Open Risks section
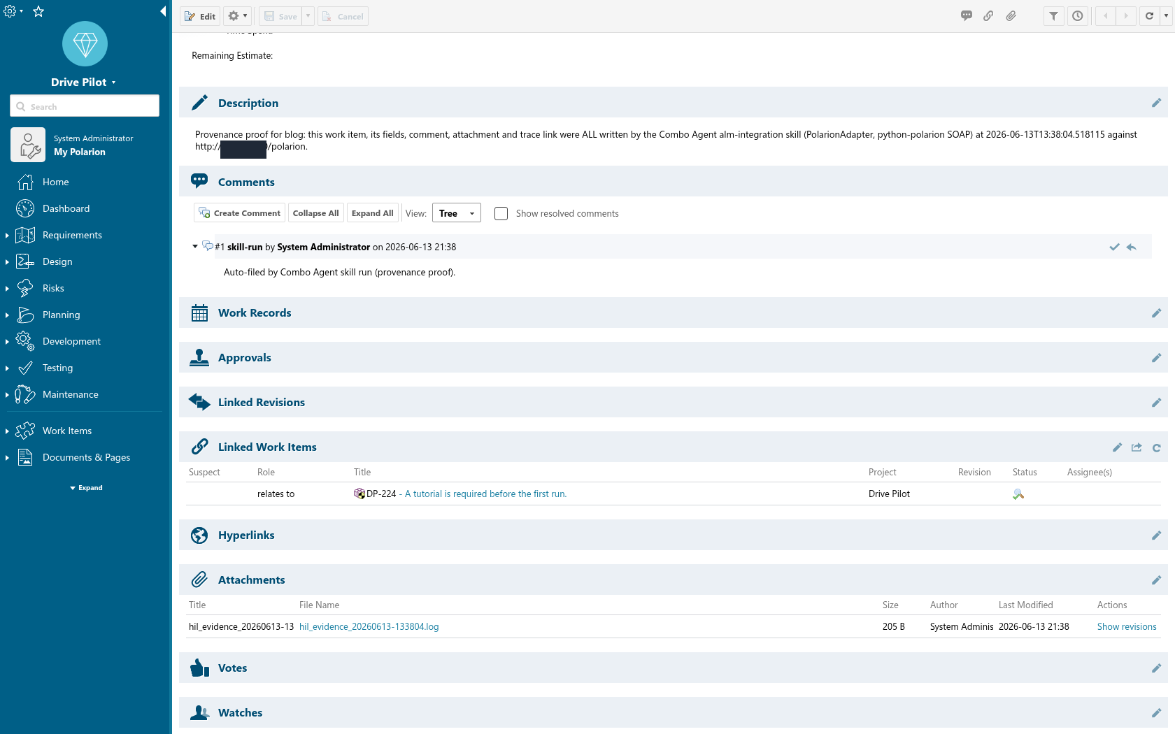The image size is (1175, 734). (x=53, y=288)
